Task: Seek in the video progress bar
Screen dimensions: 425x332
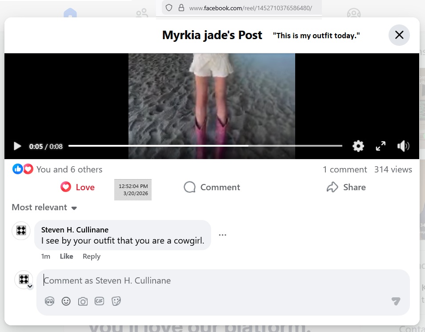Action: 205,146
